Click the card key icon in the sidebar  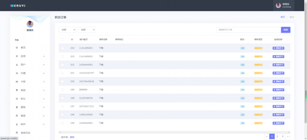click(x=17, y=82)
